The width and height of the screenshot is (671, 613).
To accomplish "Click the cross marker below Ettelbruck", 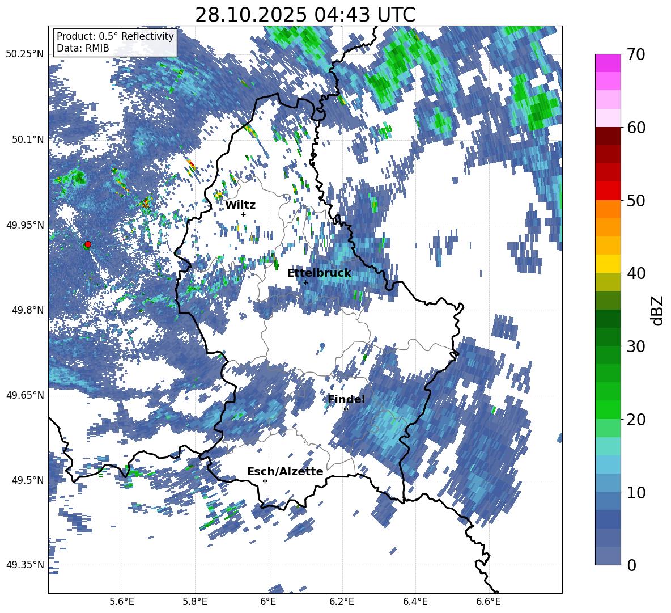I will coord(305,282).
